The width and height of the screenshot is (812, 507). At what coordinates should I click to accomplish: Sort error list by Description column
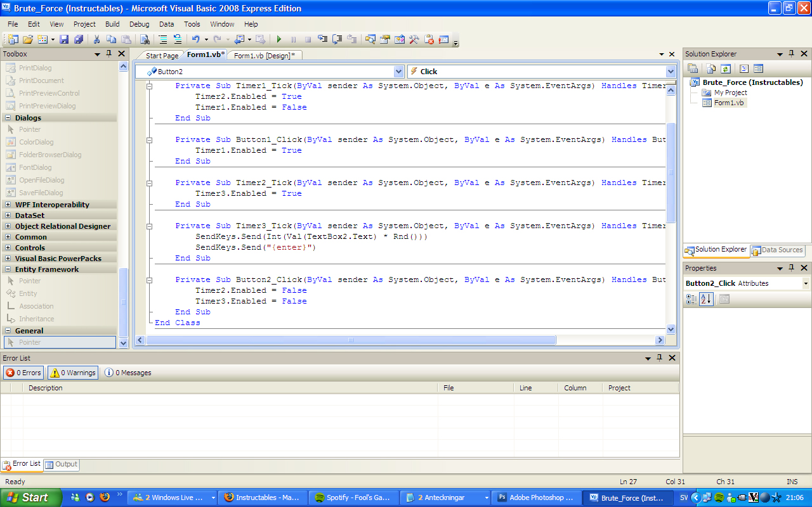coord(230,388)
